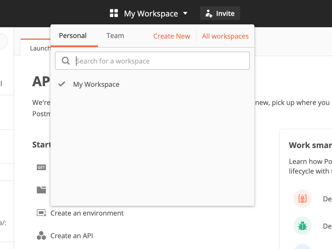Viewport: 332px width, 249px height.
Task: Open the Launchpad tab
Action: [x=36, y=48]
